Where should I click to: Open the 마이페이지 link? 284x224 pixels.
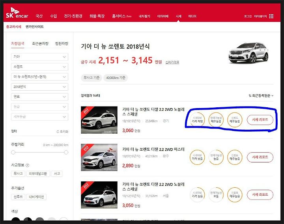coord(260,16)
